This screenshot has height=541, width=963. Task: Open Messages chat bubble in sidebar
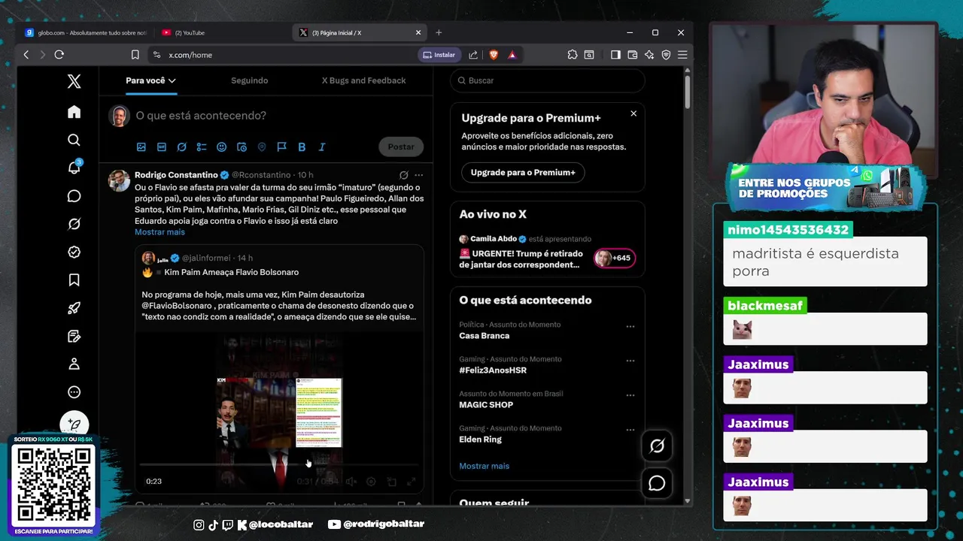[74, 196]
